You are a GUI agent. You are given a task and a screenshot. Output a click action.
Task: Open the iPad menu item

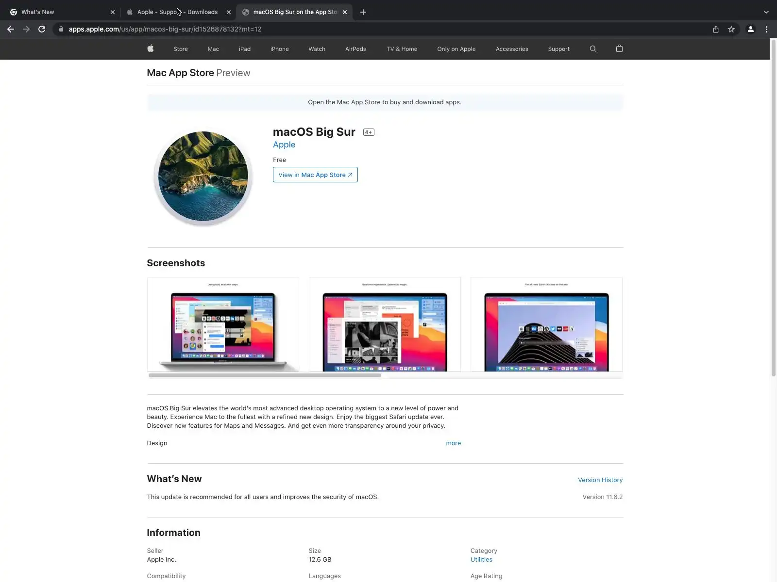click(245, 49)
